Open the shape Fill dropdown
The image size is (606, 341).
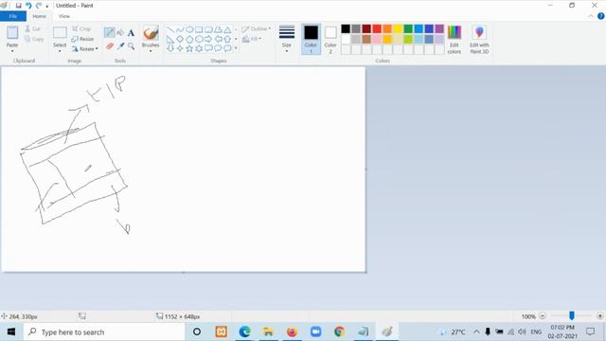click(x=252, y=39)
